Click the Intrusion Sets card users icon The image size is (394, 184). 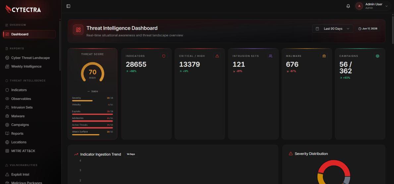271,56
